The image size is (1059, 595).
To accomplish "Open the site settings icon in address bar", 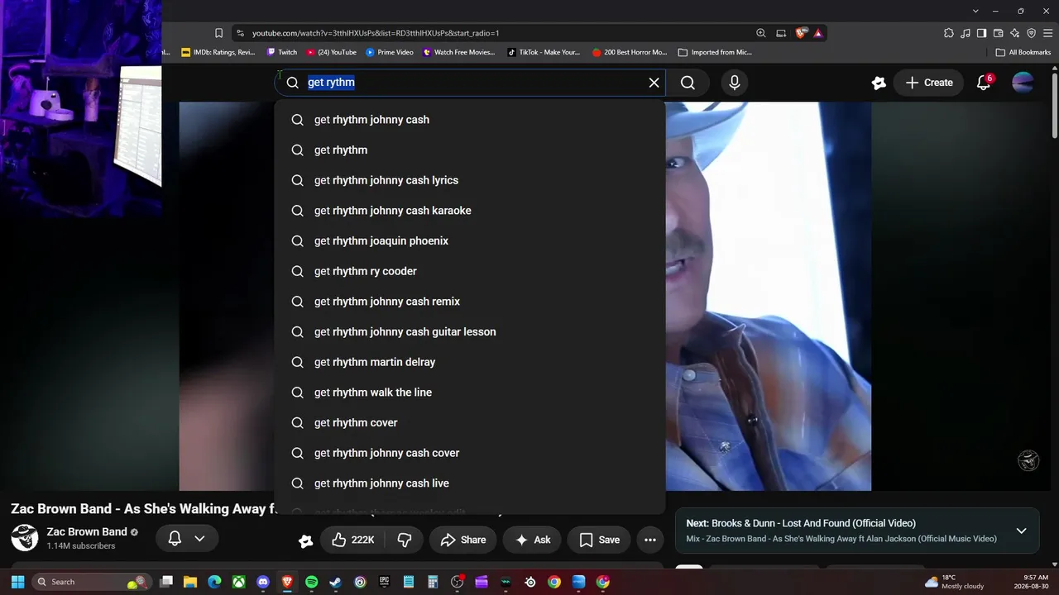I will tap(240, 33).
